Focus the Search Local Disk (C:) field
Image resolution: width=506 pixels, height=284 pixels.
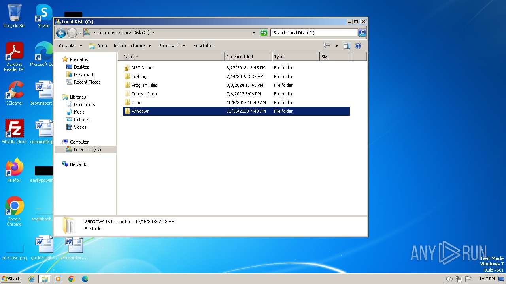click(314, 33)
